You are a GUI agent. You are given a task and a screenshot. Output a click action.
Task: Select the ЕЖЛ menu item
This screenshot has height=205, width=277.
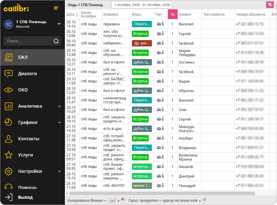(23, 57)
